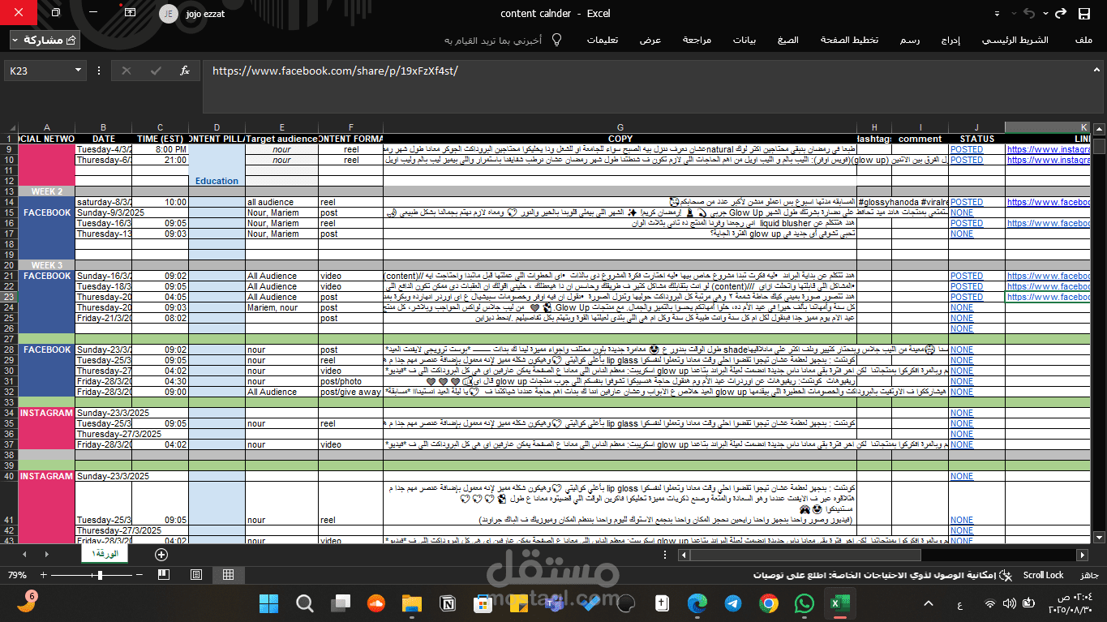Click the Insert Function fx icon

pyautogui.click(x=185, y=71)
